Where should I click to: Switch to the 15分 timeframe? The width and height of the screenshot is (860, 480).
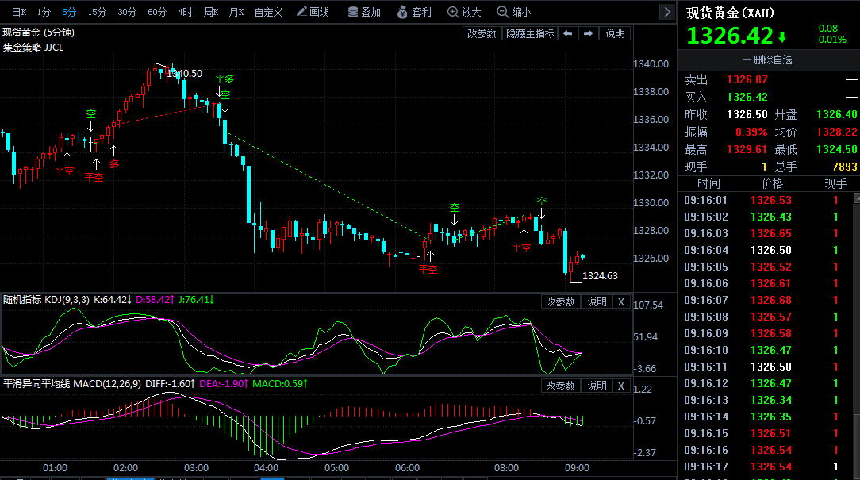(97, 12)
